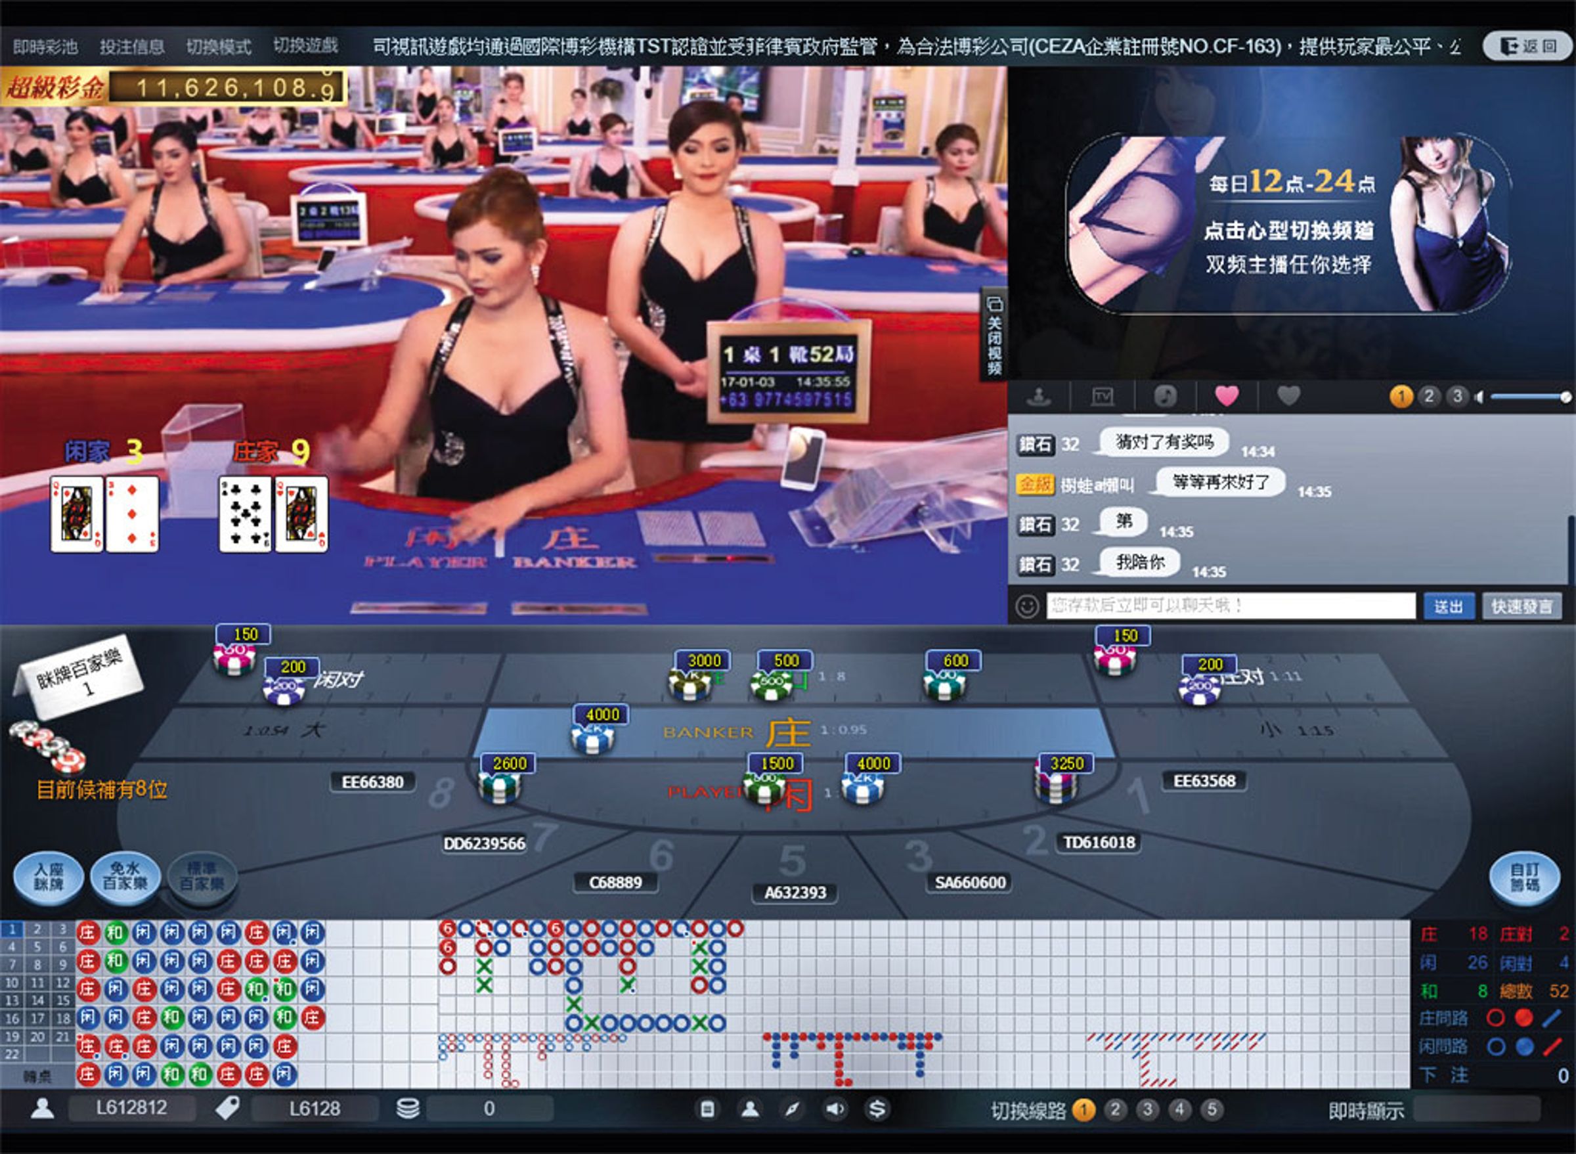1576x1154 pixels.
Task: Click the coin stack balance icon
Action: (408, 1109)
